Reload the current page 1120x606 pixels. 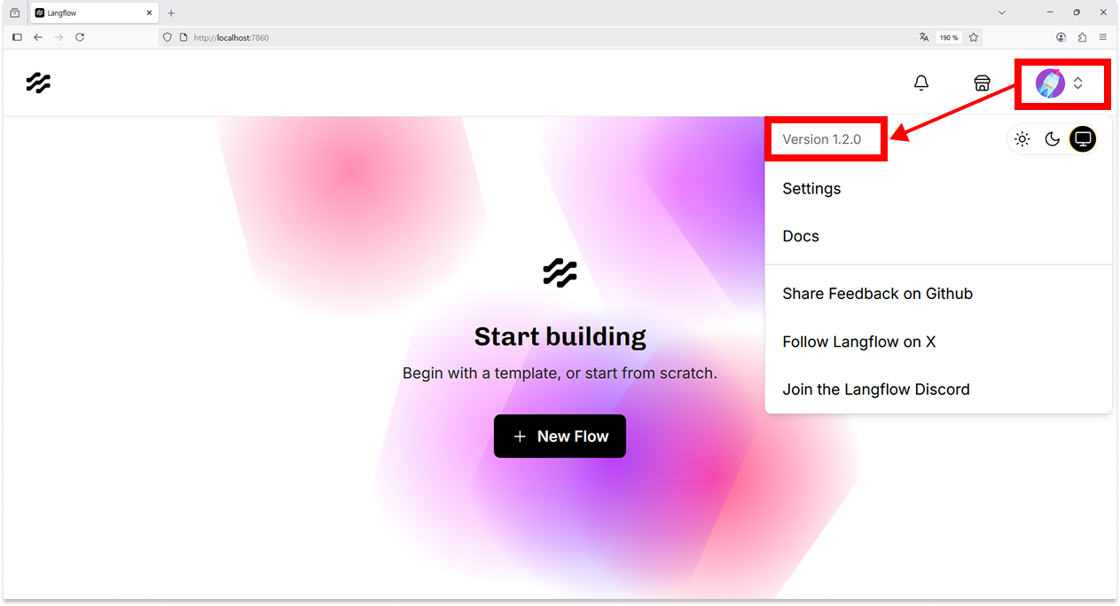80,37
